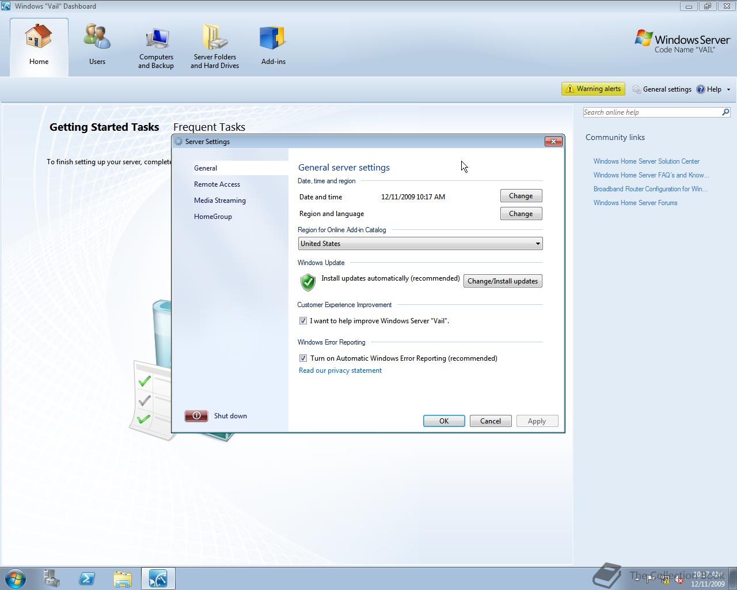The height and width of the screenshot is (590, 737).
Task: Open Windows Home Server Forums link
Action: 635,203
